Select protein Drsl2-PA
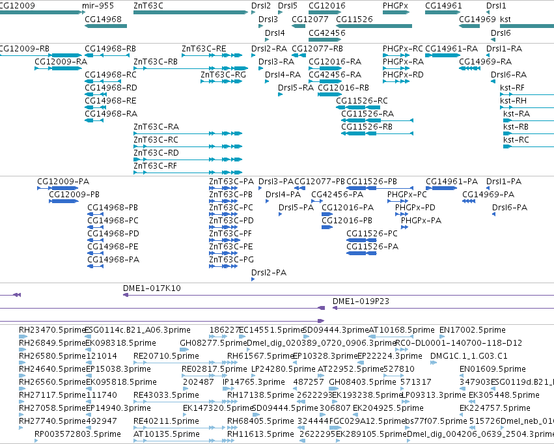Image resolution: width=554 pixels, height=444 pixels. pyautogui.click(x=253, y=279)
